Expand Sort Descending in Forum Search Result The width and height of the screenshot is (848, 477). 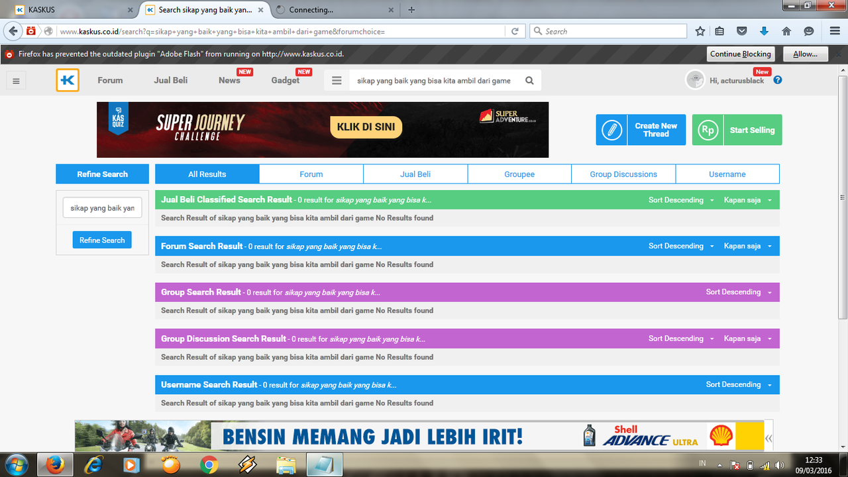pos(681,246)
